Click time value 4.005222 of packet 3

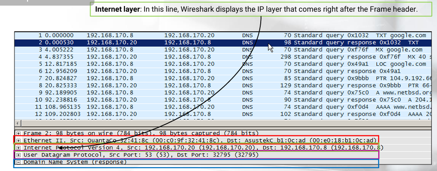(59, 50)
